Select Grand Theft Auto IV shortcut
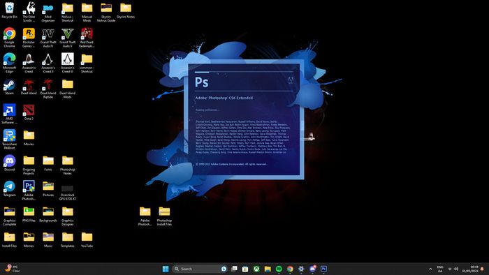The width and height of the screenshot is (489, 275). 48,38
